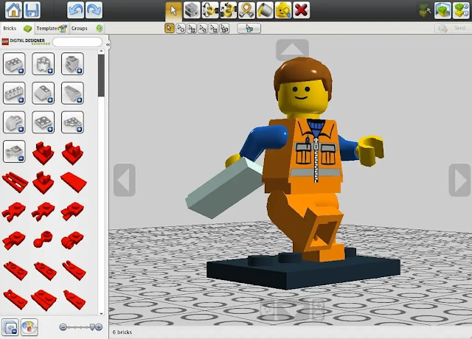The image size is (472, 339).
Task: Click the brick thumbnail size slider handle
Action: click(93, 327)
